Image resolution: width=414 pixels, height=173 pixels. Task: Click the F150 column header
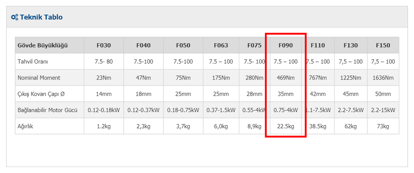[383, 45]
